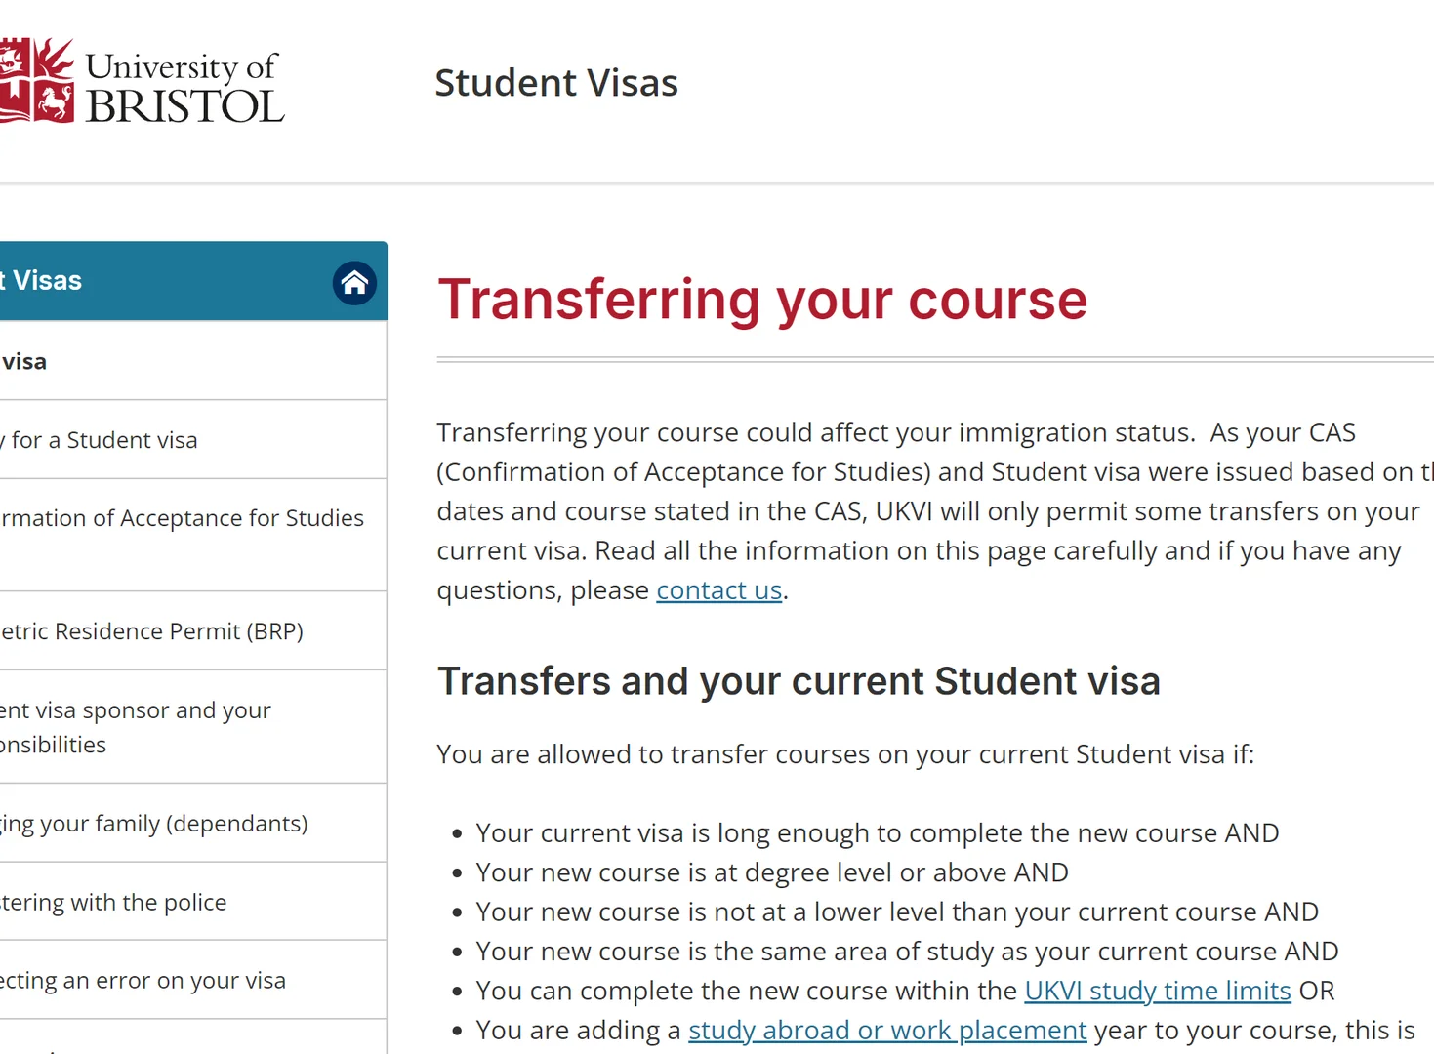Click the home icon in sidebar header
The height and width of the screenshot is (1054, 1434).
(354, 283)
